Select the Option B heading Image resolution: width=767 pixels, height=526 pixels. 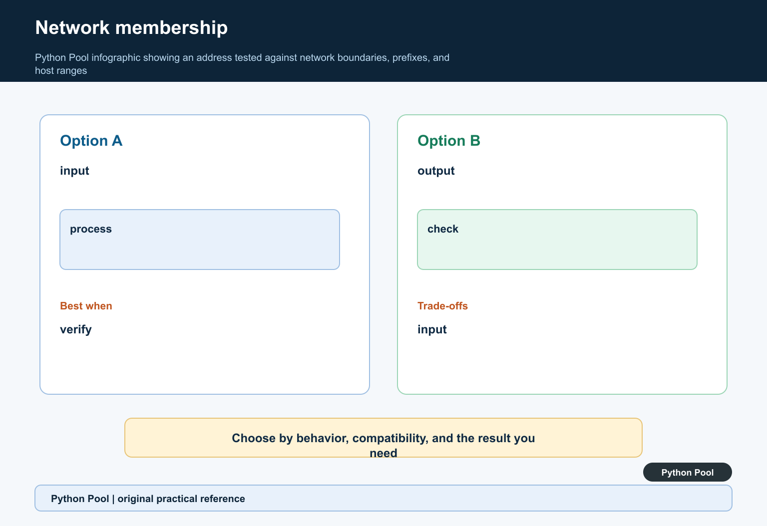click(x=448, y=141)
